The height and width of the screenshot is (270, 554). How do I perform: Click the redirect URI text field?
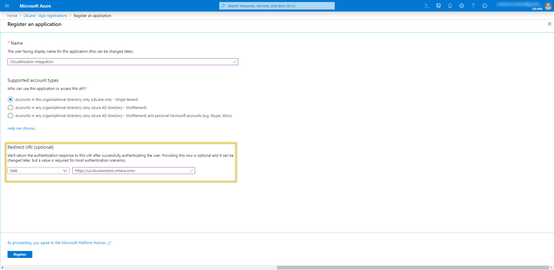click(x=134, y=171)
